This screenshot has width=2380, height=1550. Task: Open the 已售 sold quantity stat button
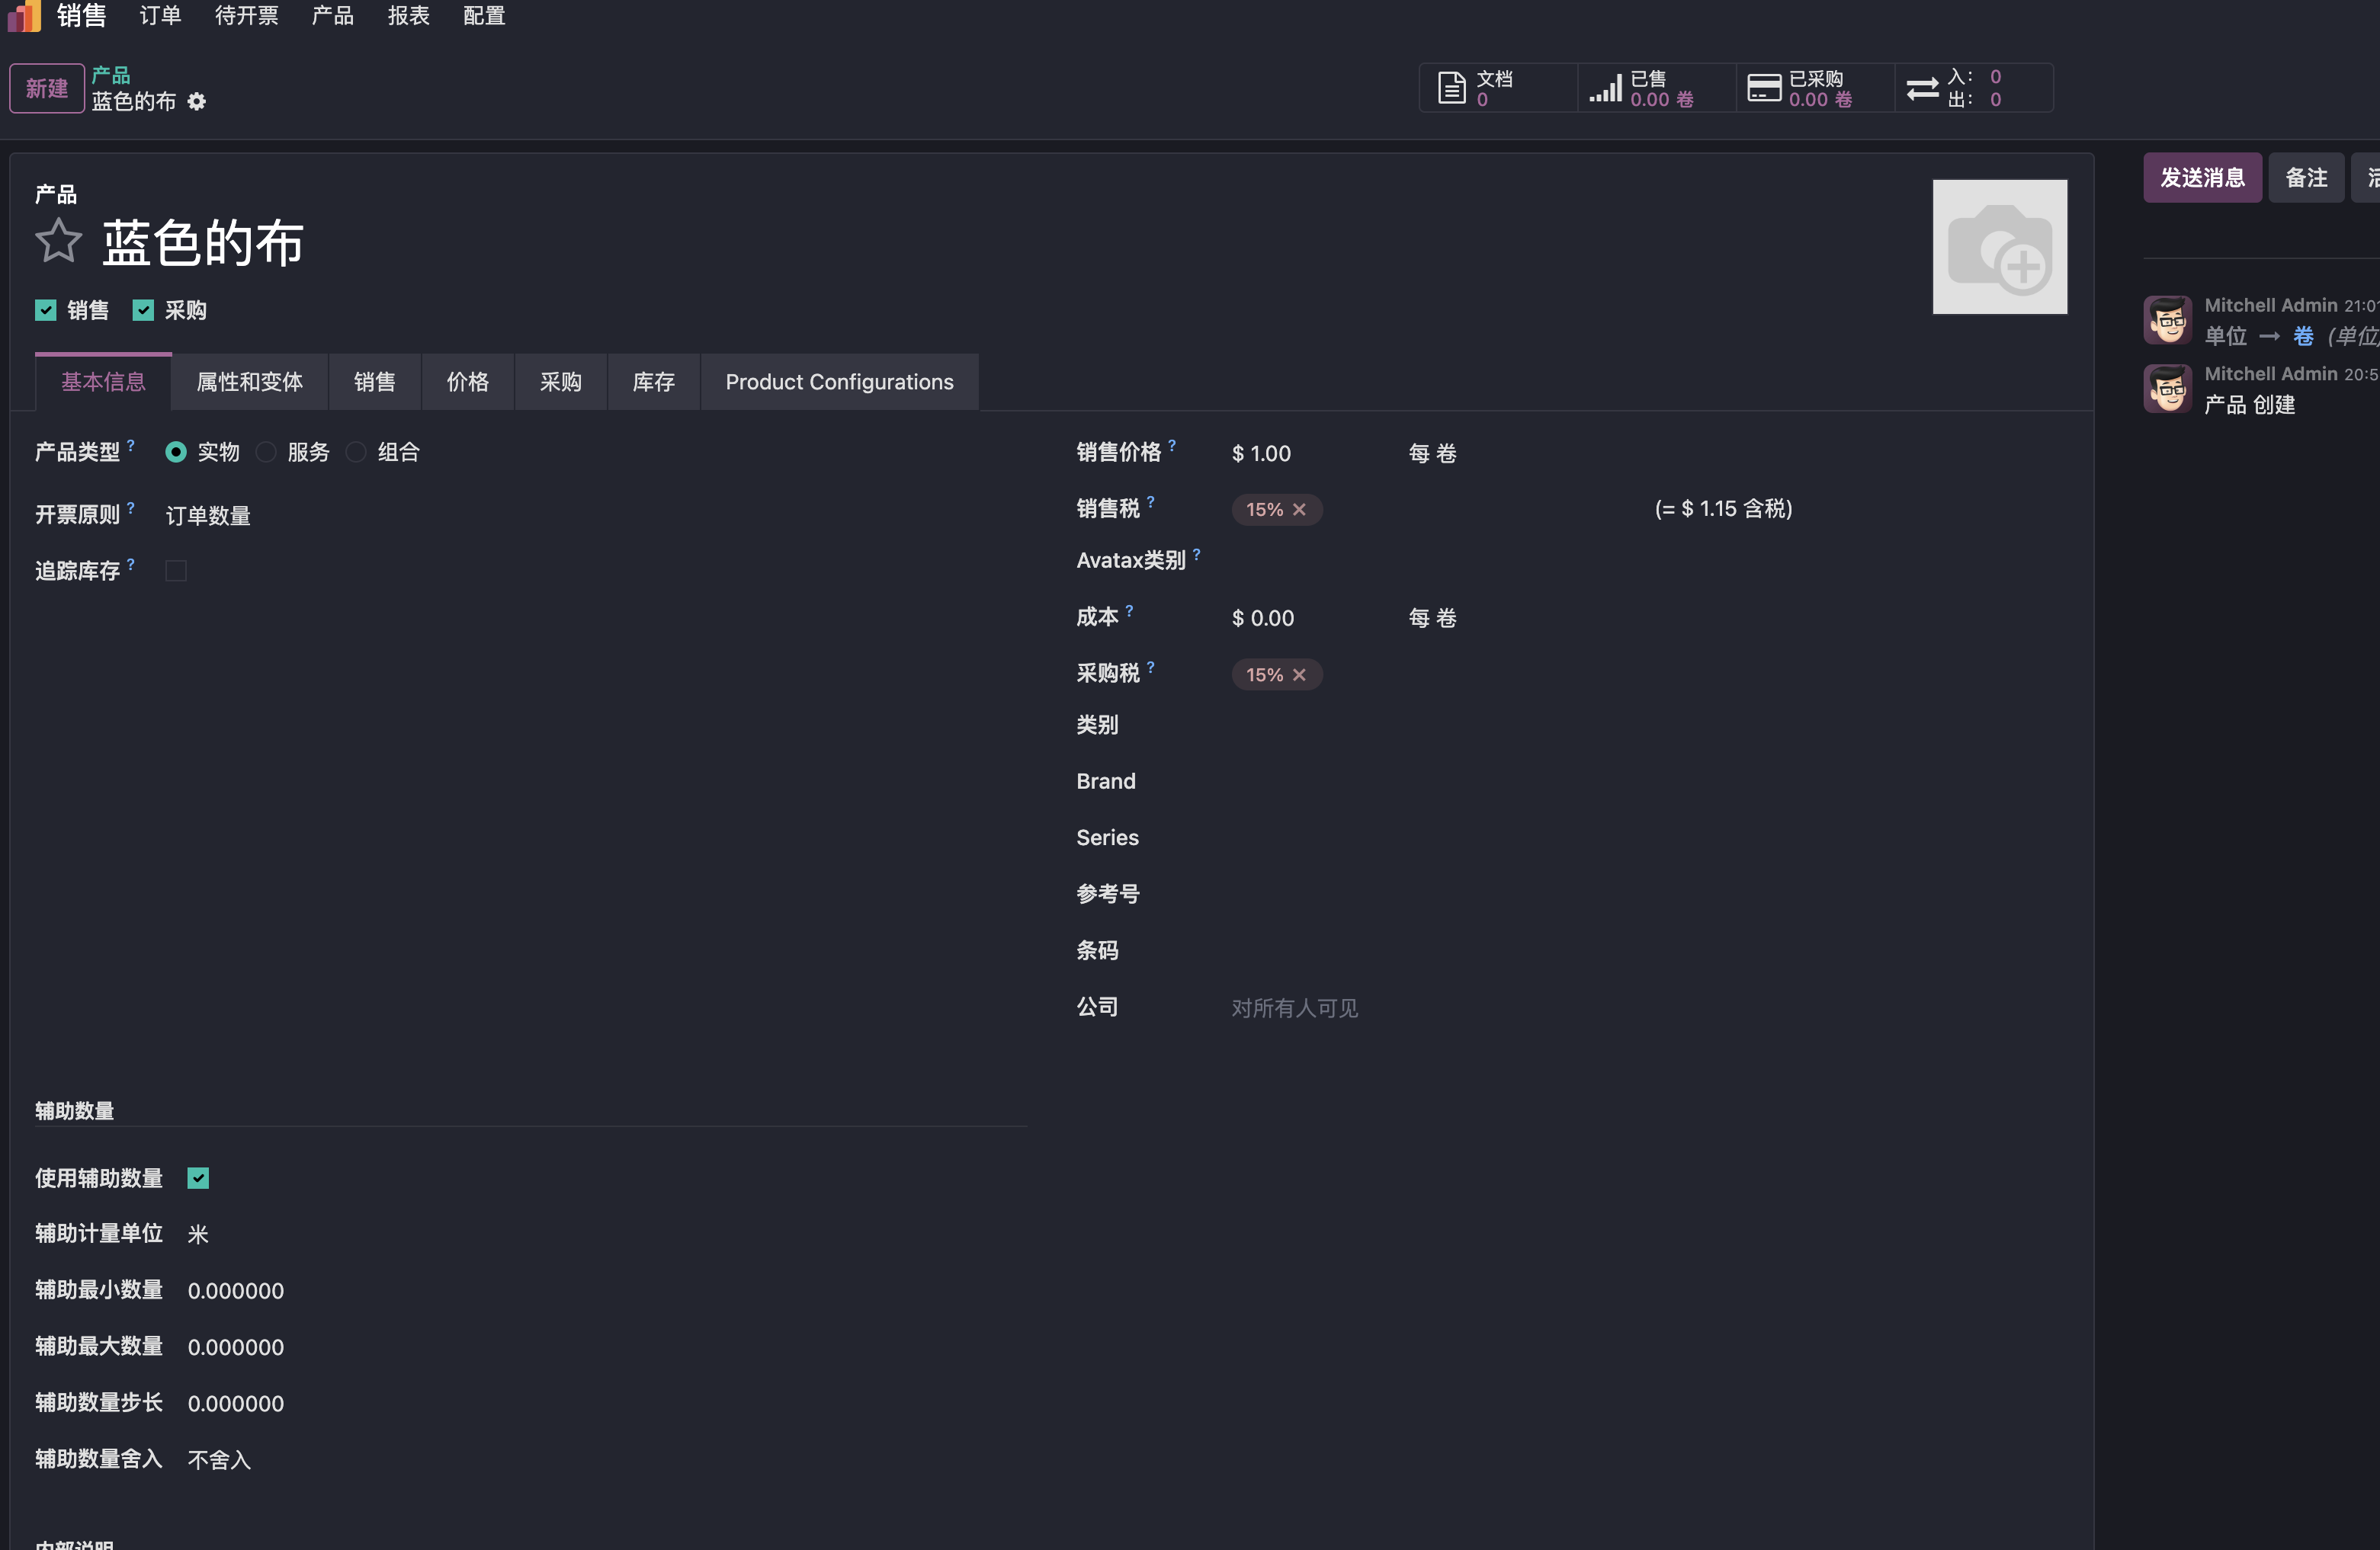click(1656, 88)
